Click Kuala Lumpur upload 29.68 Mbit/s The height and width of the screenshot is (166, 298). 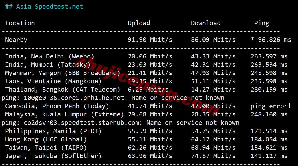pos(150,114)
